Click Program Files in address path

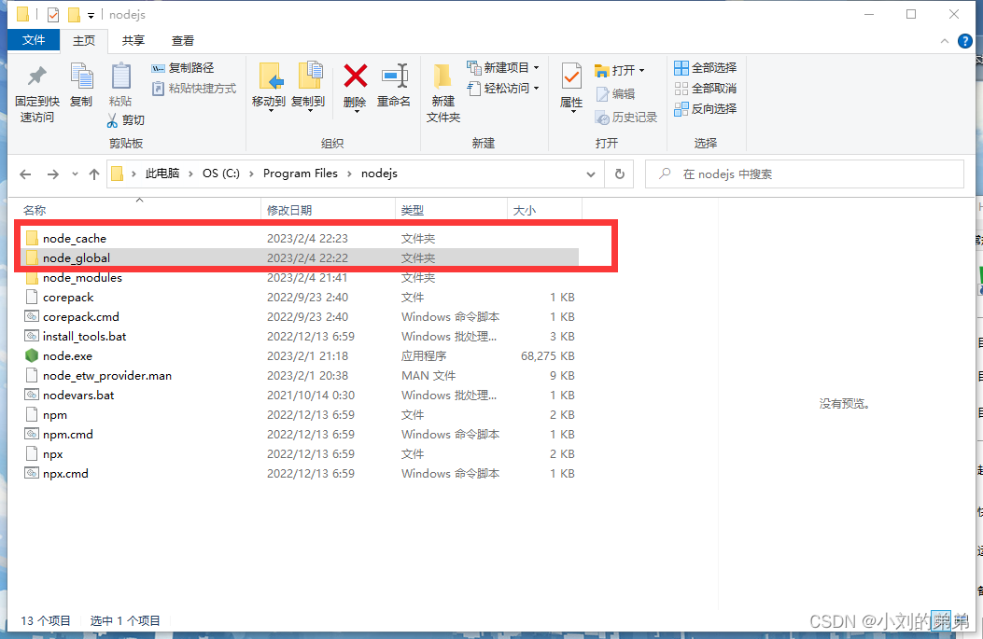(x=301, y=174)
